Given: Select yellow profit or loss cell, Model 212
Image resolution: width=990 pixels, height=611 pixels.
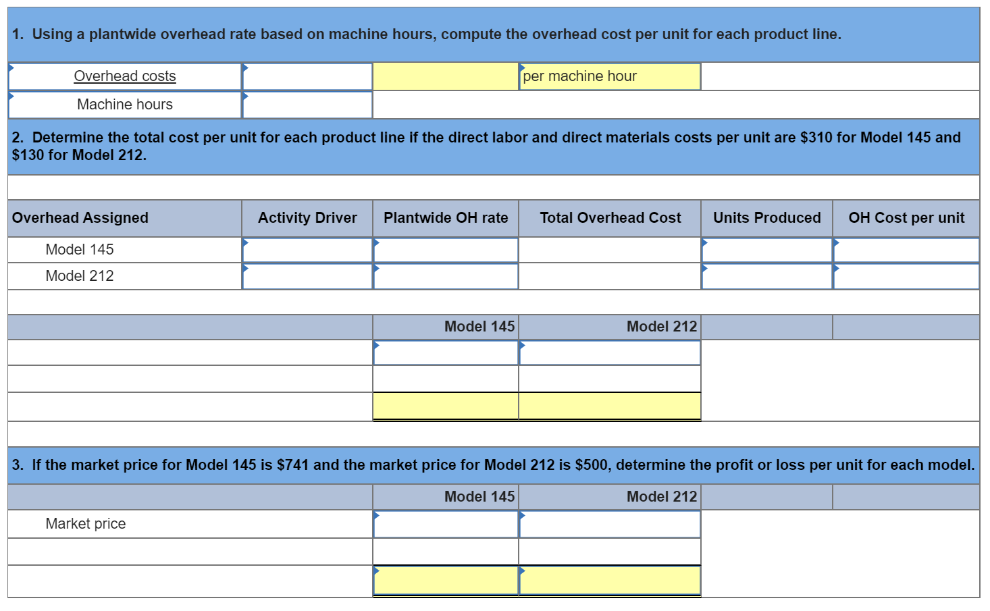Looking at the screenshot, I should 610,581.
